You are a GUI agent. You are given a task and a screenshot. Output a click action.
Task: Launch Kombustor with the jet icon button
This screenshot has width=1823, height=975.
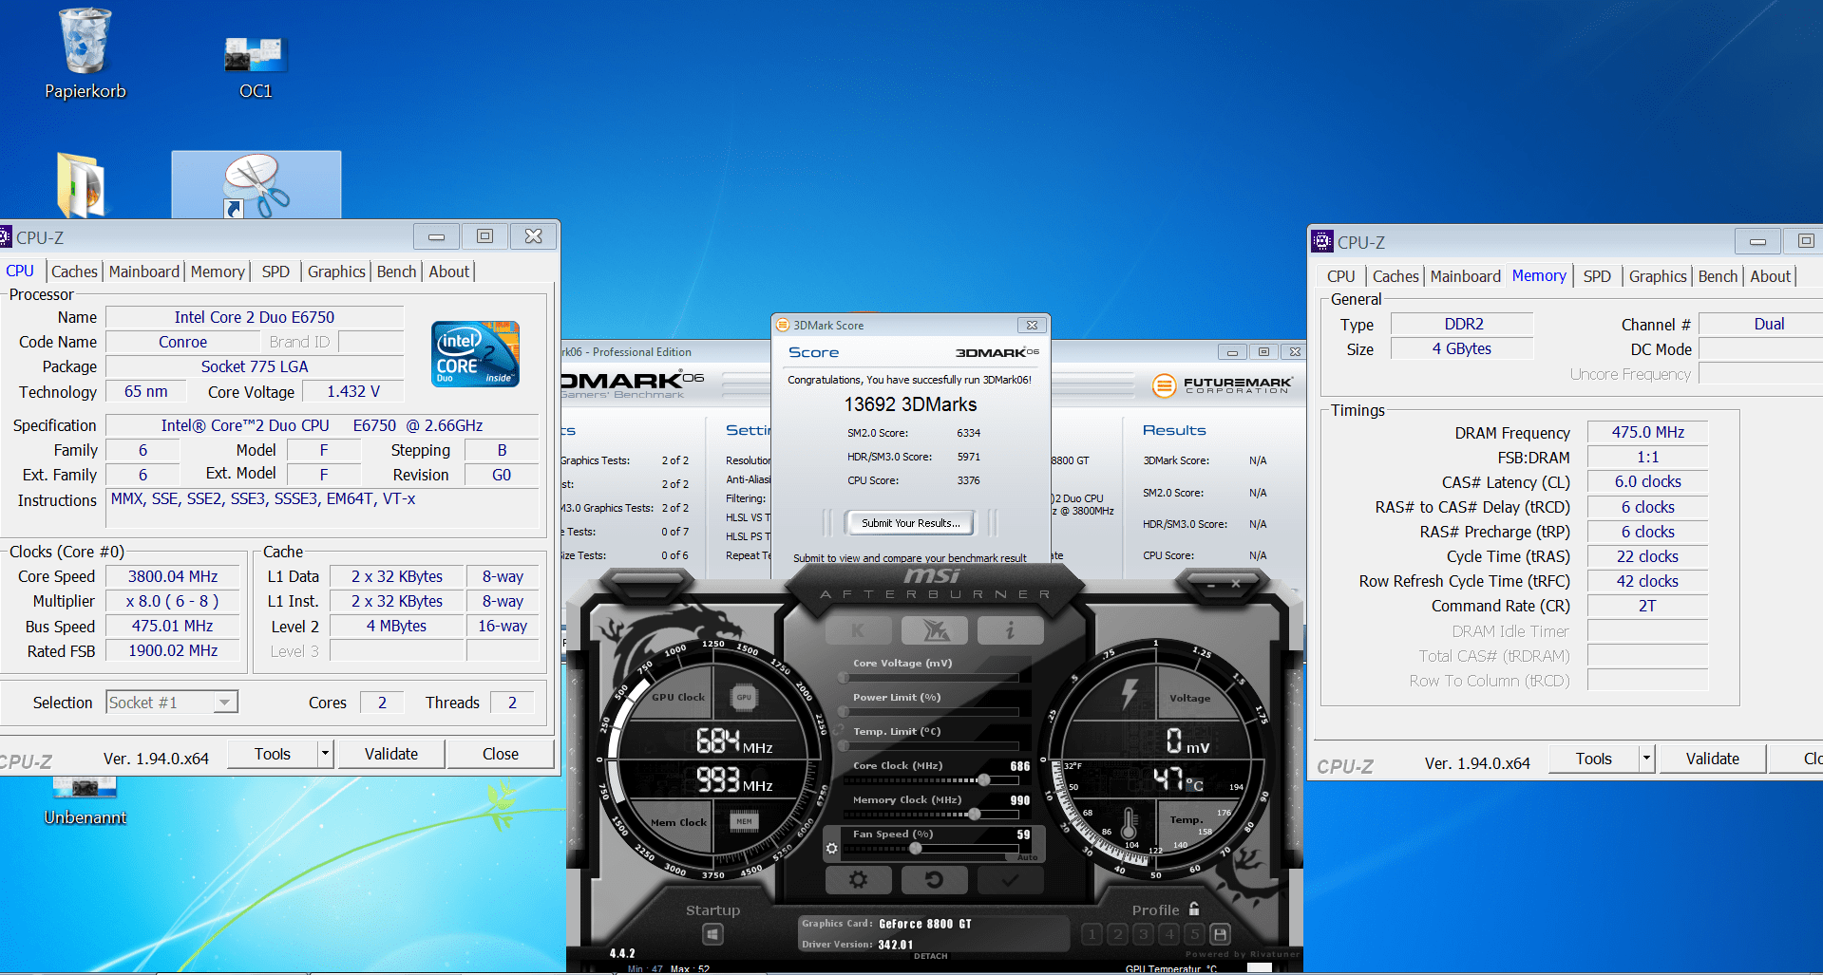[934, 630]
